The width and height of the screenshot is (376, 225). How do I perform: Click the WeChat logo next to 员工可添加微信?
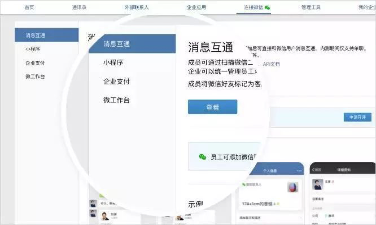[202, 157]
